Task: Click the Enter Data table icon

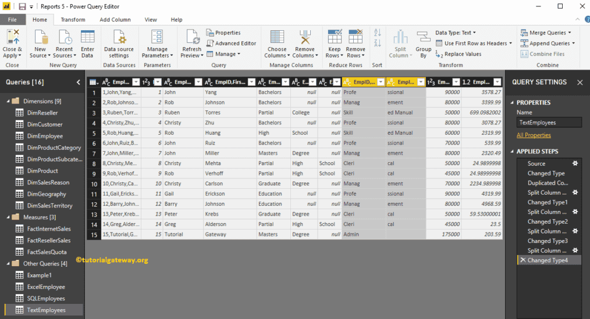Action: [87, 37]
